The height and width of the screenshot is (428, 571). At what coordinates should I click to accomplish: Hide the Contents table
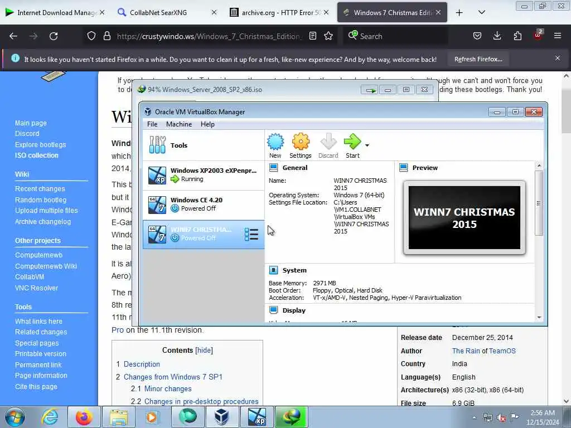(x=204, y=350)
